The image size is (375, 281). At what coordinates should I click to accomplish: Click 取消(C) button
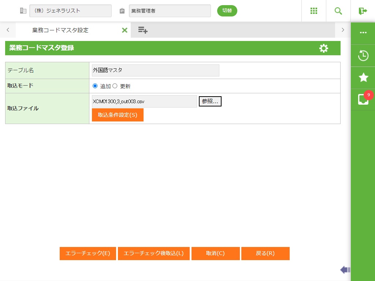(215, 254)
